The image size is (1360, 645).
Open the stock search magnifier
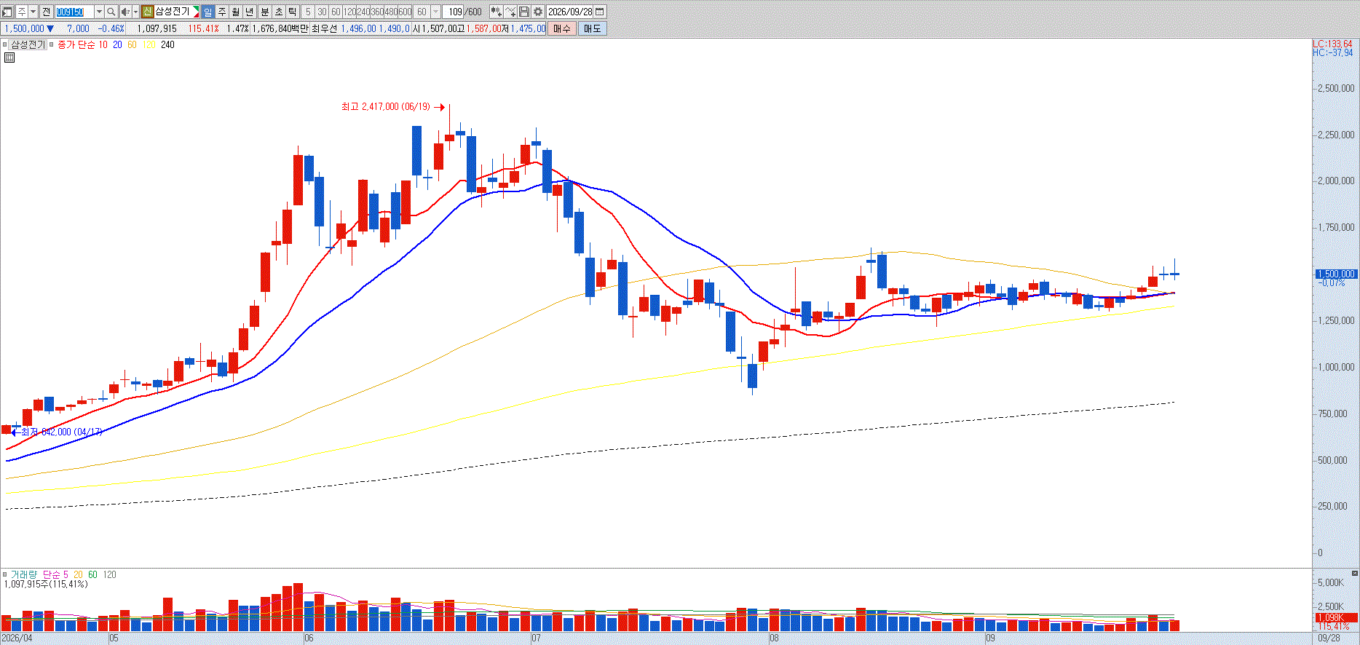pos(111,12)
